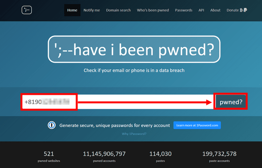Click the Bitcoin icon beside Donate
The image size is (262, 168).
tap(241, 10)
